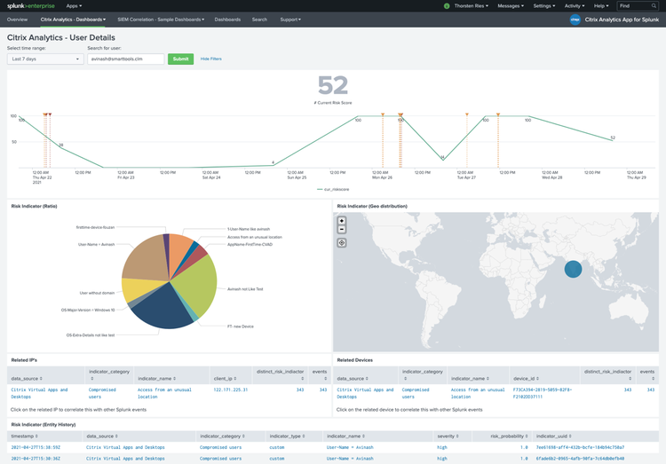This screenshot has height=464, width=666.
Task: Click uuid 7ee61698-aff4-432b-bcfe-184b94c750a7
Action: (580, 447)
